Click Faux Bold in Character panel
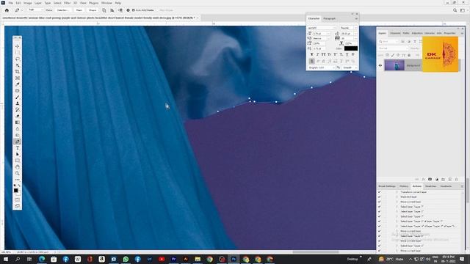 pos(311,54)
